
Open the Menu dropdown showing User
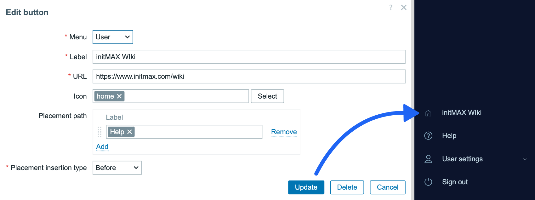coord(113,37)
